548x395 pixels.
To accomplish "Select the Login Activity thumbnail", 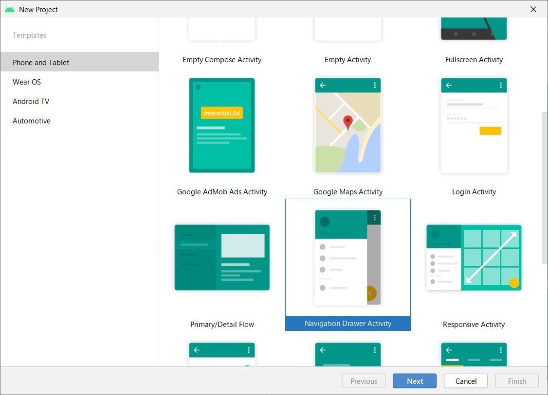I will tap(474, 125).
